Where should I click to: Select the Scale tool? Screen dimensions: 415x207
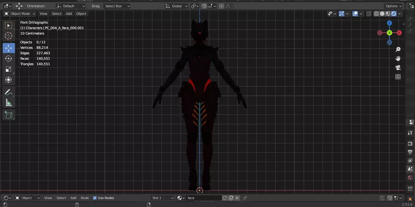point(9,69)
